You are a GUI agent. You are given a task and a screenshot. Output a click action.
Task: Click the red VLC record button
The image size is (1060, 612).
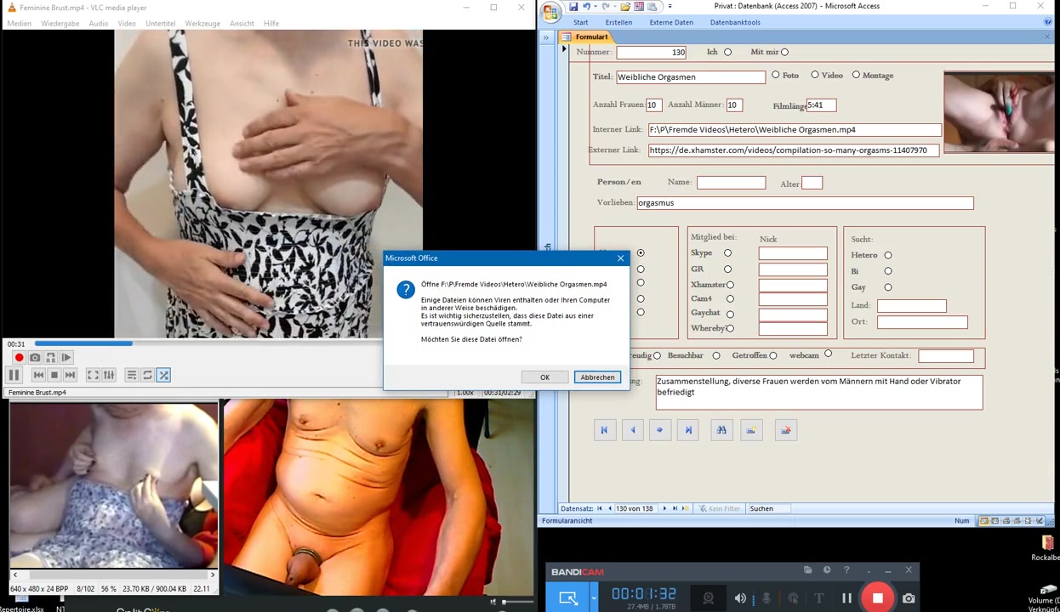[19, 358]
